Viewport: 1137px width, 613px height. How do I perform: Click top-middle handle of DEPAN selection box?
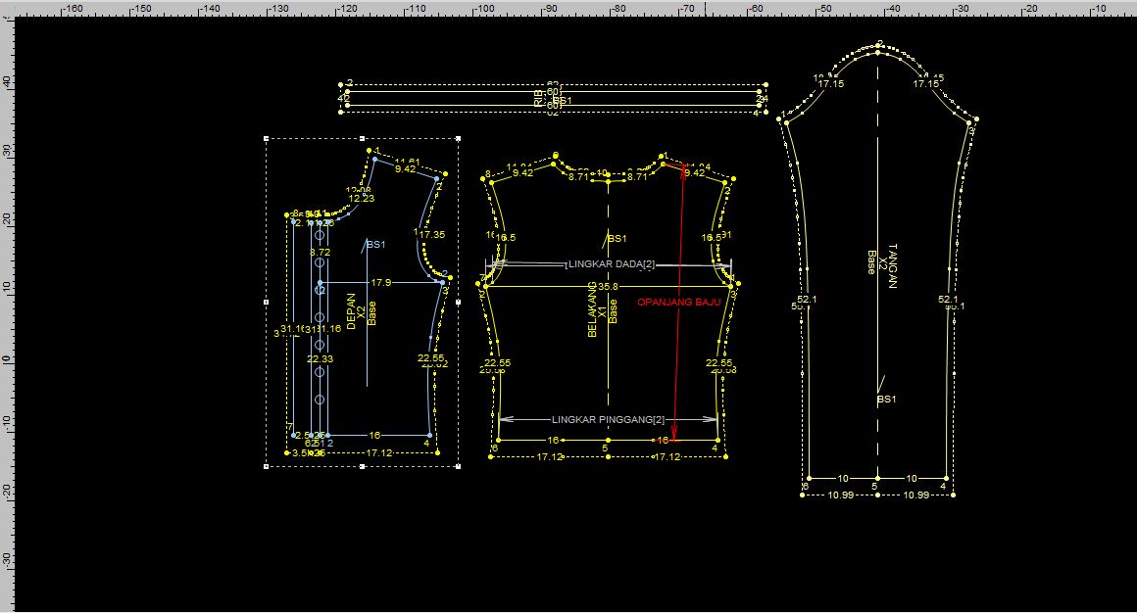pos(363,138)
